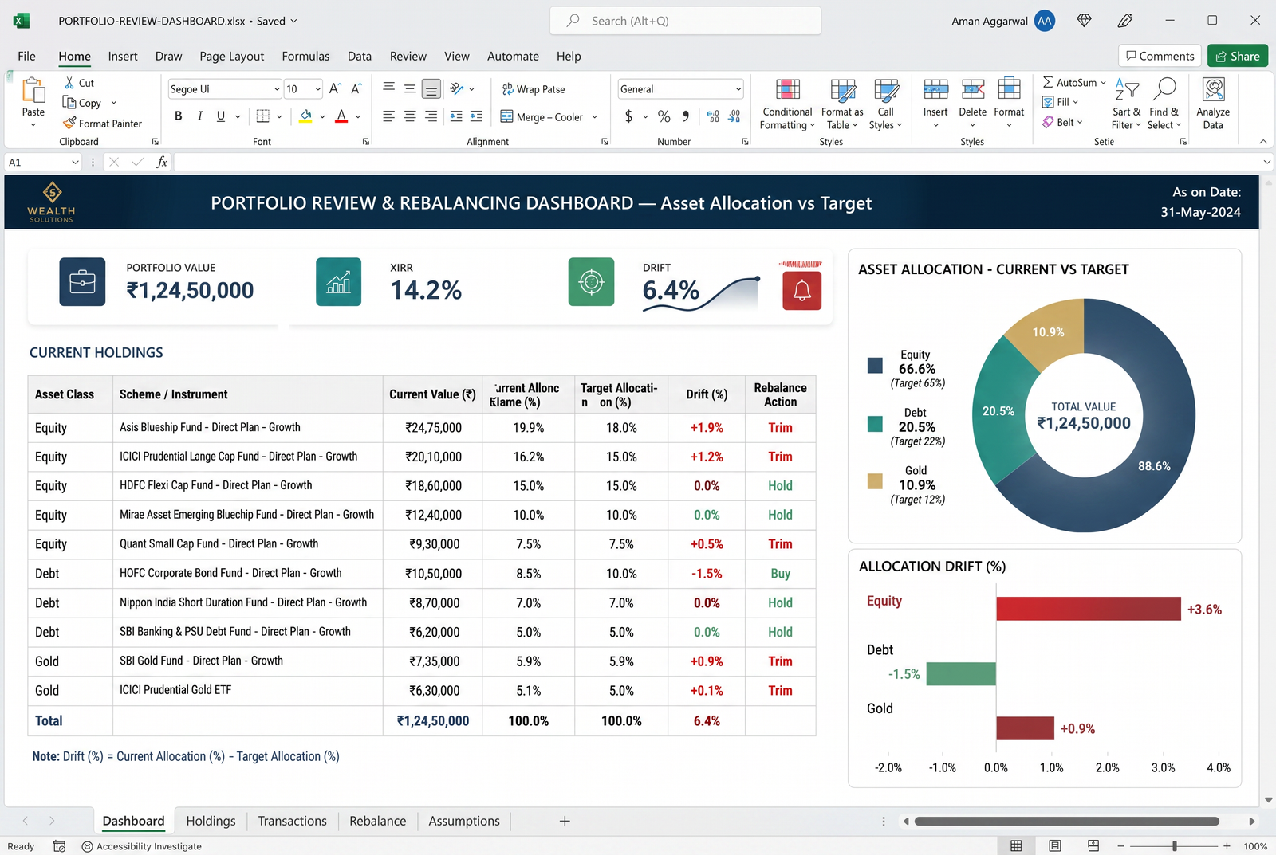This screenshot has height=855, width=1276.
Task: Click the zoom slider handle
Action: coord(1175,846)
